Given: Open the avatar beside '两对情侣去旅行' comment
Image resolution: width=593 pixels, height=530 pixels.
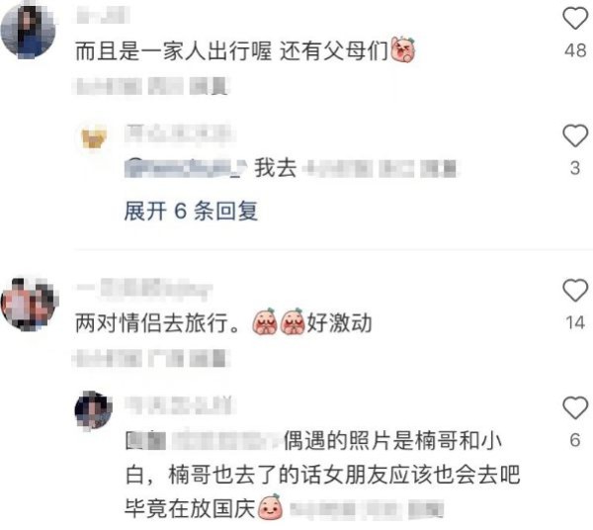Looking at the screenshot, I should coord(30,305).
